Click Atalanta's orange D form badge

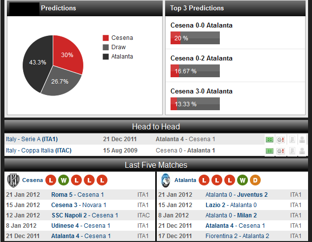click(255, 181)
